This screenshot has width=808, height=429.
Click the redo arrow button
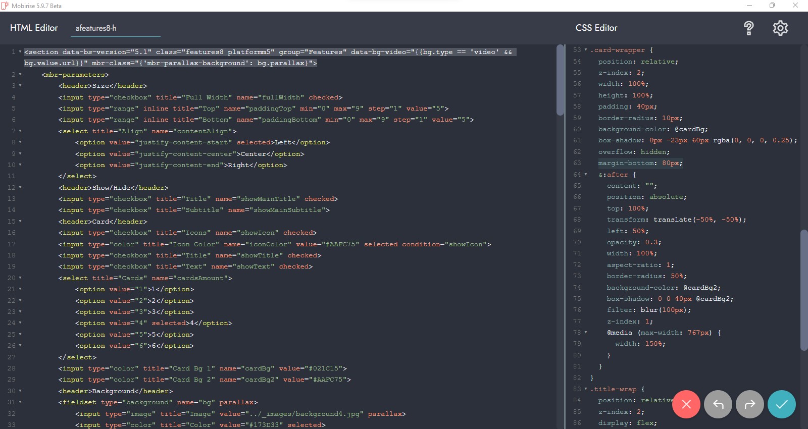pos(750,404)
